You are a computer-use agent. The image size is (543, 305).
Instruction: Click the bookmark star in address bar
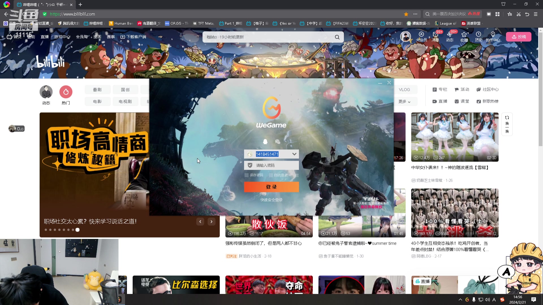406,14
